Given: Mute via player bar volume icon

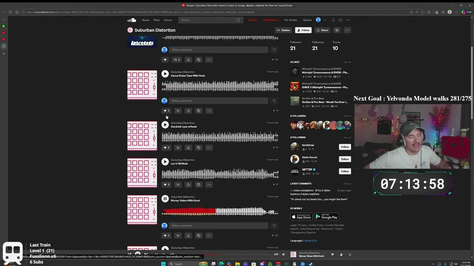Looking at the screenshot, I should pos(284,255).
